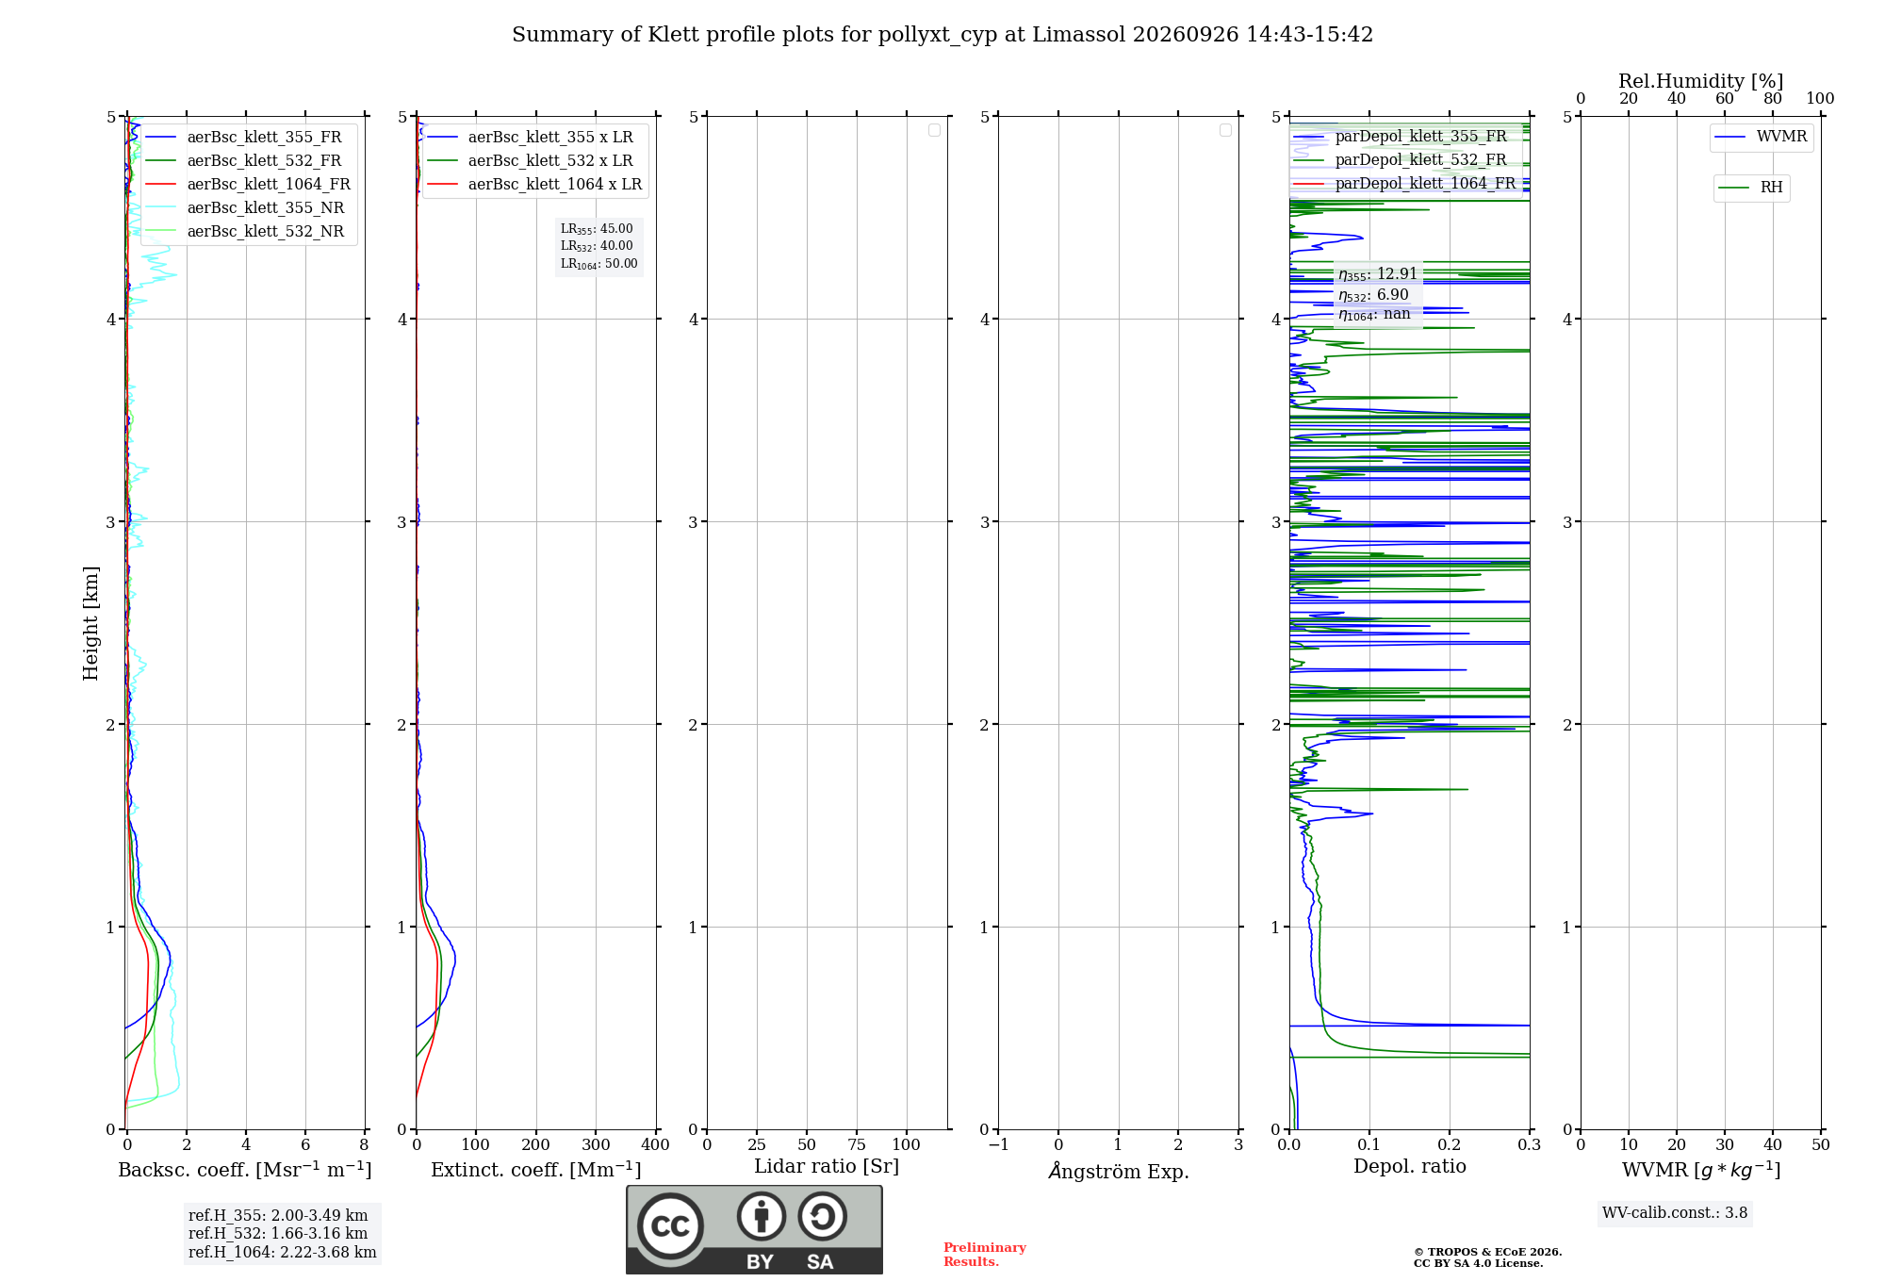Screen dimensions: 1885x1282
Task: Click the ref.H_532: 1.66-3.16 km text
Action: (278, 1234)
